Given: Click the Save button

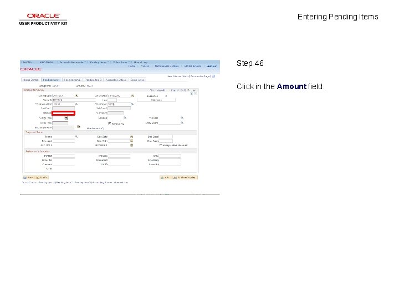Looking at the screenshot, I should (x=28, y=178).
